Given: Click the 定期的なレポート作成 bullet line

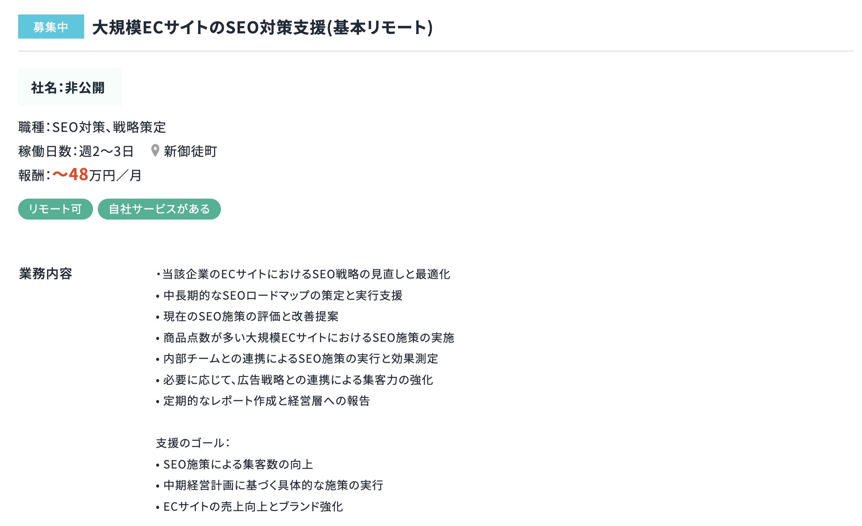Looking at the screenshot, I should pos(263,401).
